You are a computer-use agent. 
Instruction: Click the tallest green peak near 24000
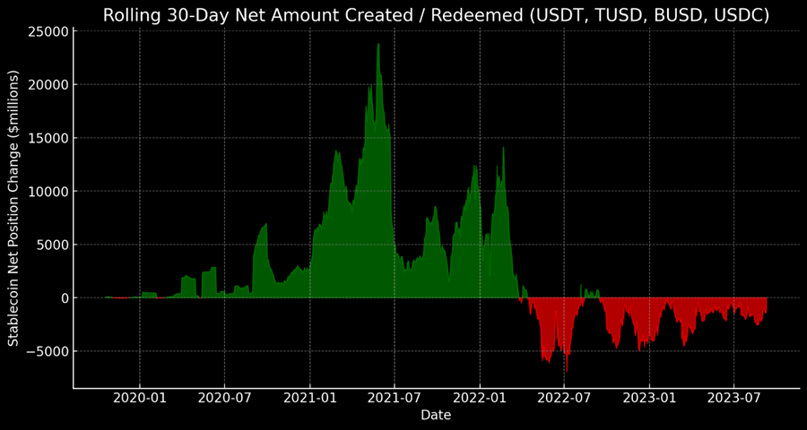378,44
